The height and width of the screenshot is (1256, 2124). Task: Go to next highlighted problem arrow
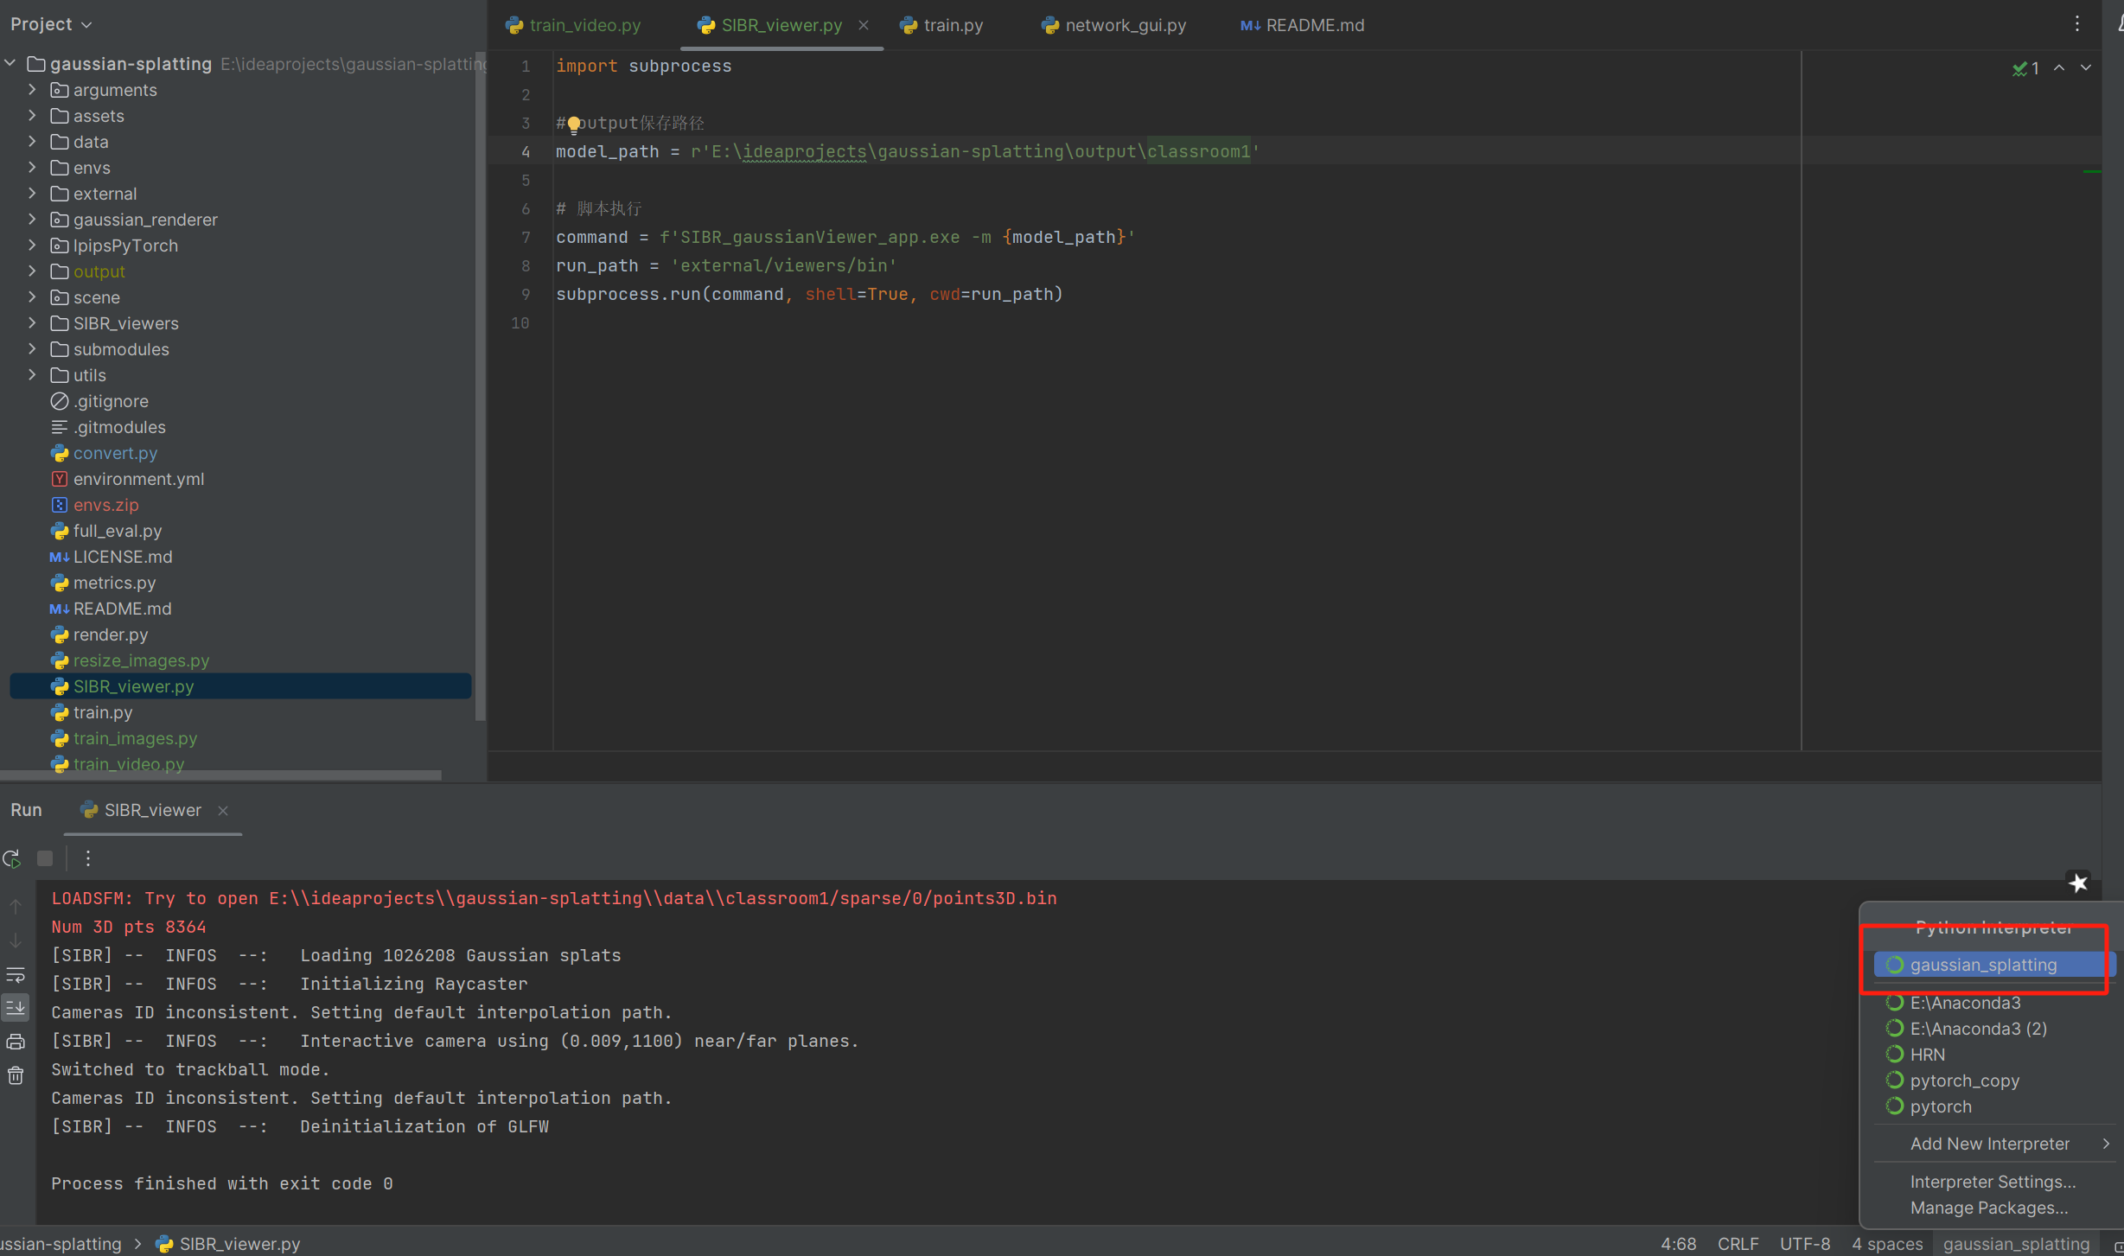pos(2086,67)
